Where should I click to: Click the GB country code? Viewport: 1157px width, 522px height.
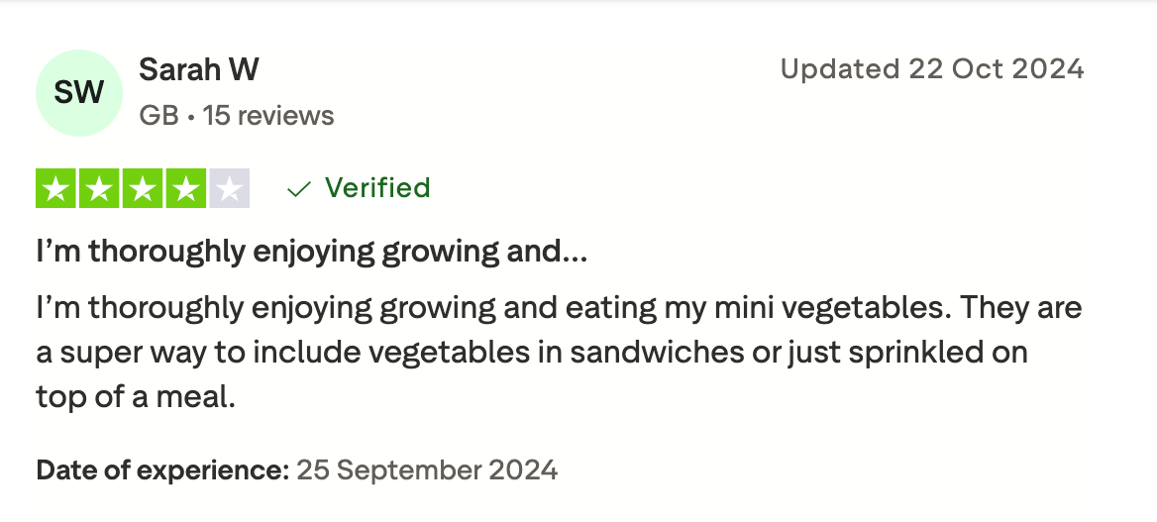[158, 116]
